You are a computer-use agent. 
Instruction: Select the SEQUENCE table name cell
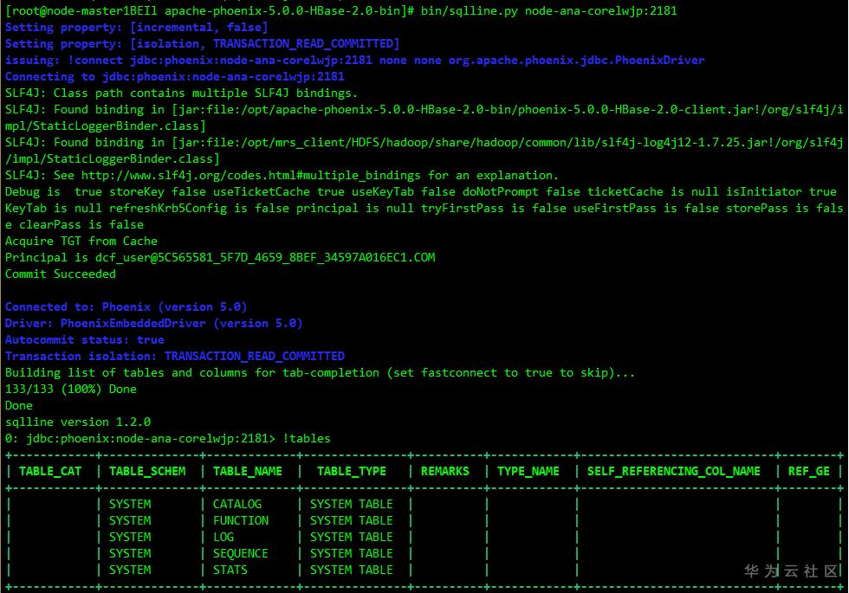pyautogui.click(x=241, y=553)
